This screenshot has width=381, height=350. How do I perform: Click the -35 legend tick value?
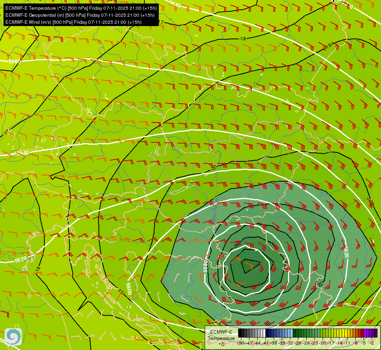point(282,343)
